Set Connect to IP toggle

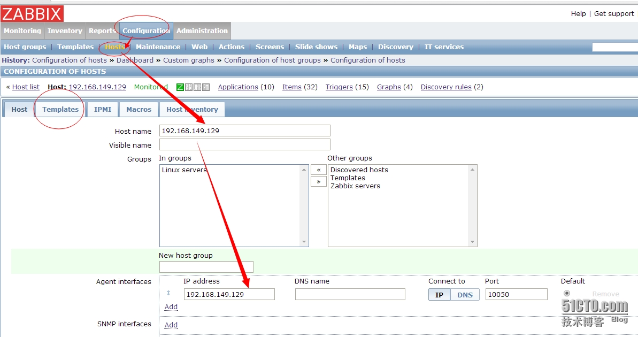tap(439, 295)
